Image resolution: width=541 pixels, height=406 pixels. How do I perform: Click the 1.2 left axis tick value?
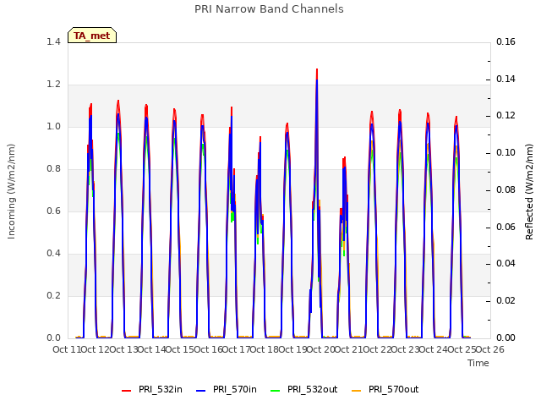53,85
